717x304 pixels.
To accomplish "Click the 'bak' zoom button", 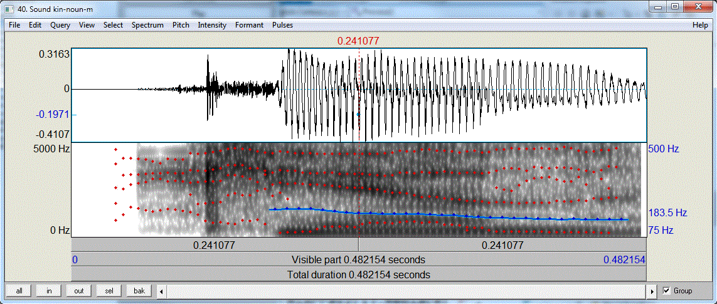I will (x=139, y=291).
